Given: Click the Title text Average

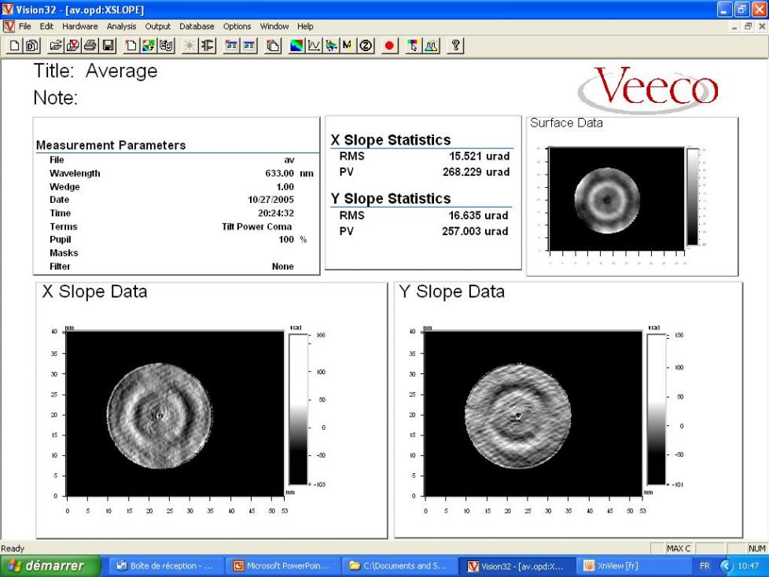Looking at the screenshot, I should [x=122, y=72].
